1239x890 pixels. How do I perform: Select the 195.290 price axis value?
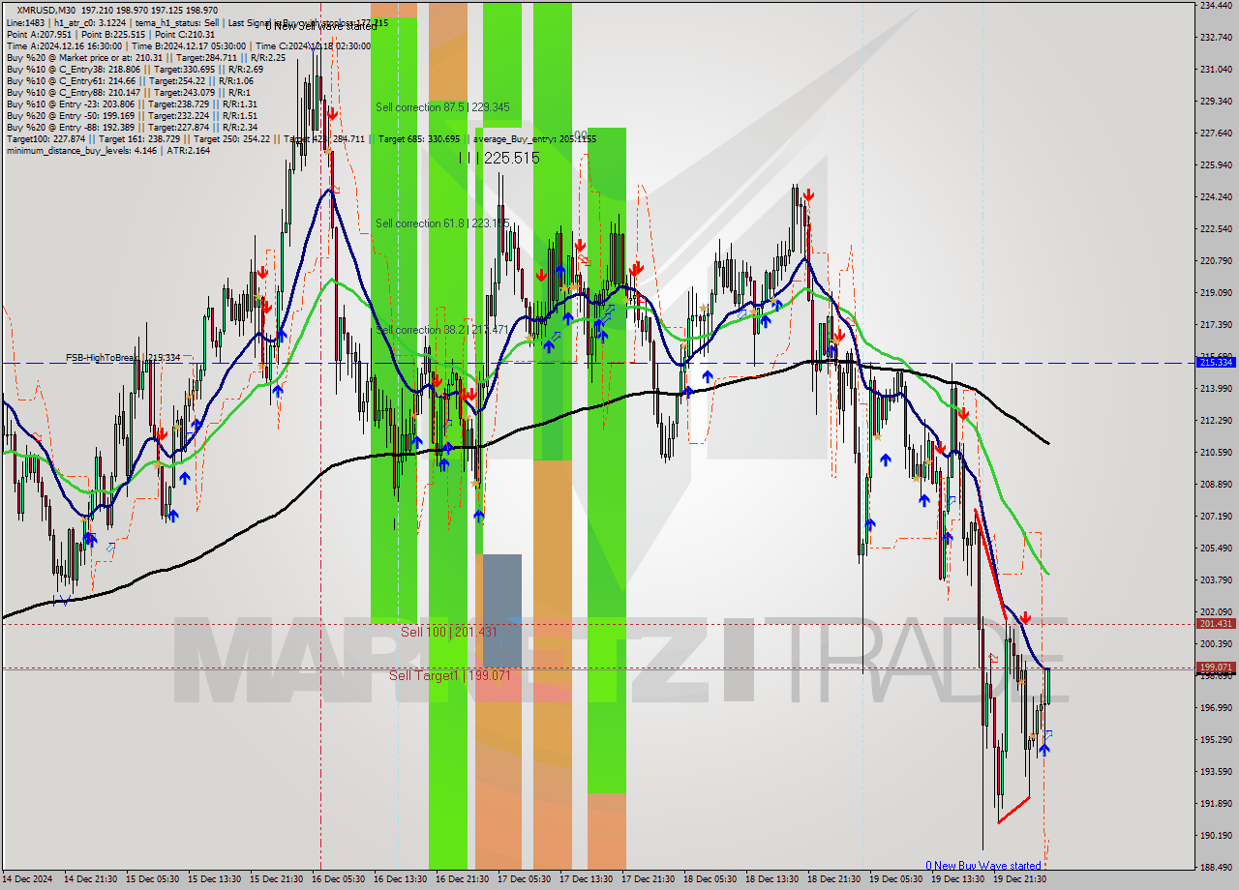(x=1216, y=739)
